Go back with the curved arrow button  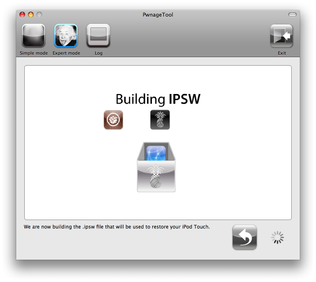pyautogui.click(x=244, y=237)
